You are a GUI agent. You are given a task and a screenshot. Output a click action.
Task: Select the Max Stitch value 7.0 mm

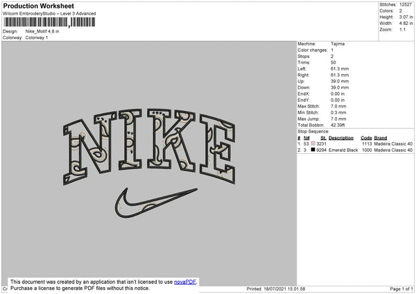338,106
